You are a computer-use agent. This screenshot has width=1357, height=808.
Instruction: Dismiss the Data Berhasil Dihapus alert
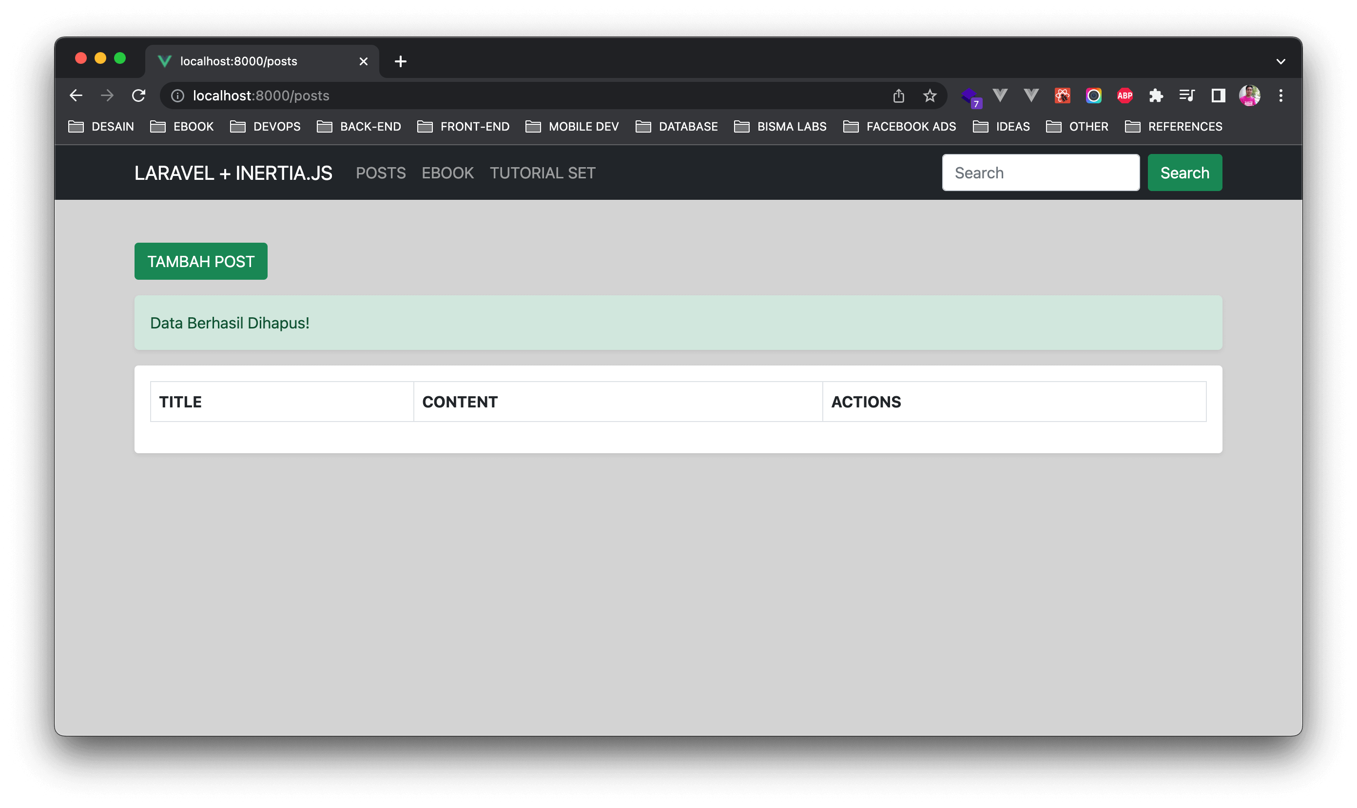click(678, 322)
